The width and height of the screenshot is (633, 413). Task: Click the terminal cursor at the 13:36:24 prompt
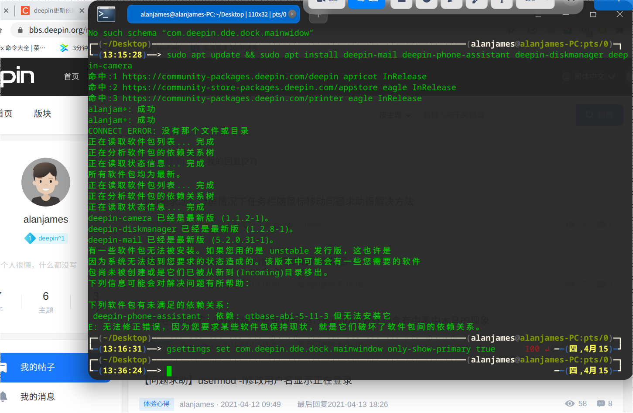169,371
